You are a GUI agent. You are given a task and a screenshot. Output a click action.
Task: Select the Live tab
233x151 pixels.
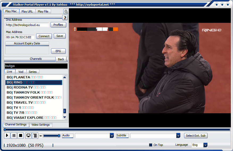tap(10, 72)
